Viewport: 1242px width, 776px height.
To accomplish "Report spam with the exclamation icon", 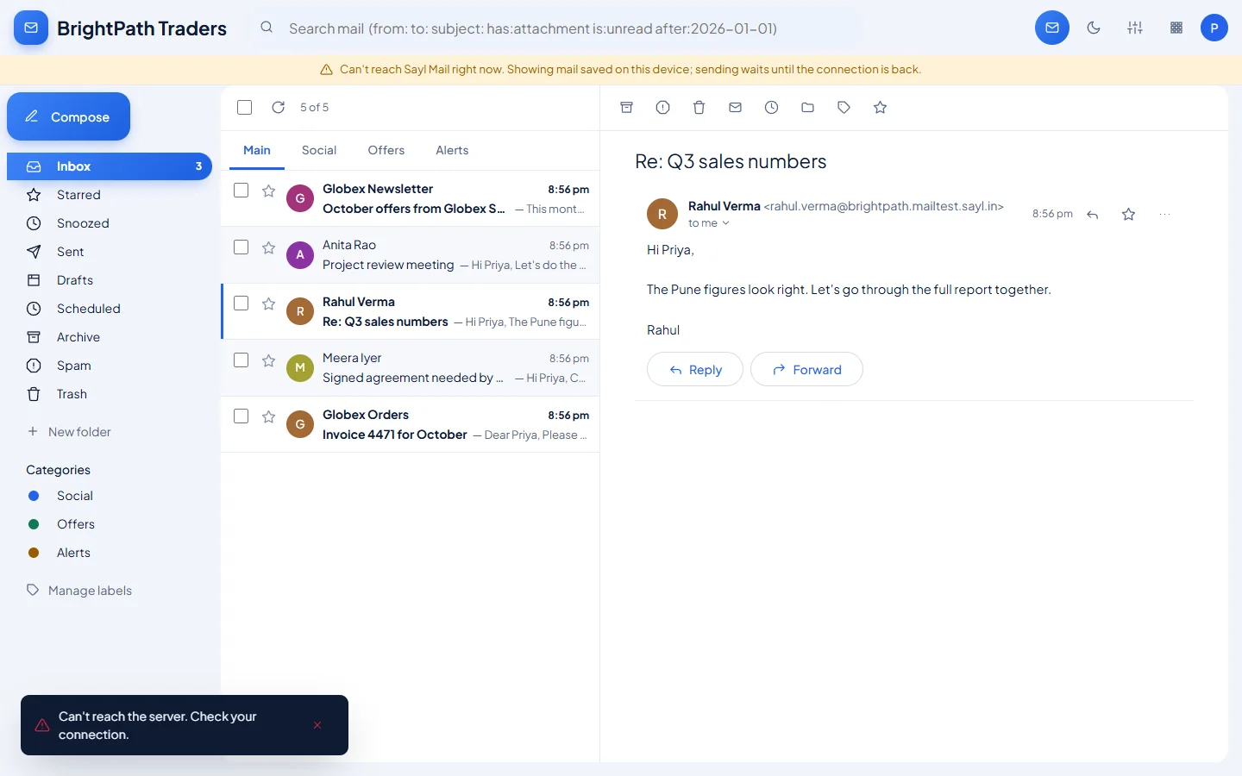I will [x=663, y=108].
